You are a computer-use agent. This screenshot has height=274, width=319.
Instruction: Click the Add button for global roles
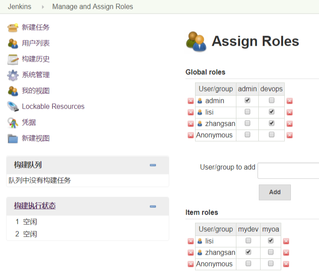(275, 192)
